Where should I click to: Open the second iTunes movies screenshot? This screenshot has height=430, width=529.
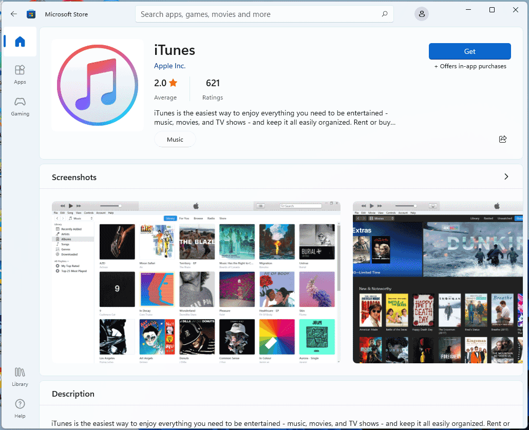pyautogui.click(x=438, y=282)
